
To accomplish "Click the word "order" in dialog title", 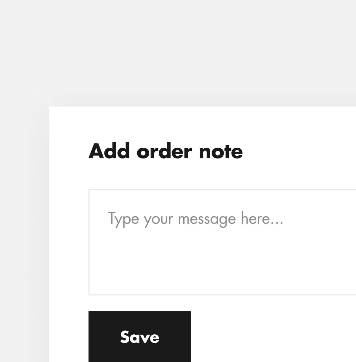I will tap(164, 152).
